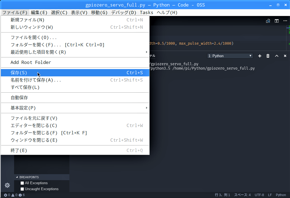
Task: Open the search-in-editor icon in editor toolbar
Action: pos(268,21)
